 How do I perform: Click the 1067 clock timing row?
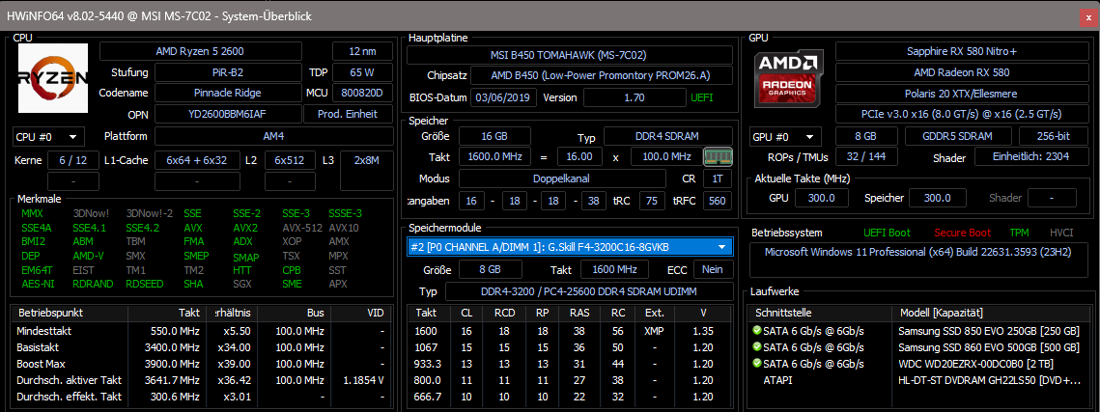tap(570, 346)
